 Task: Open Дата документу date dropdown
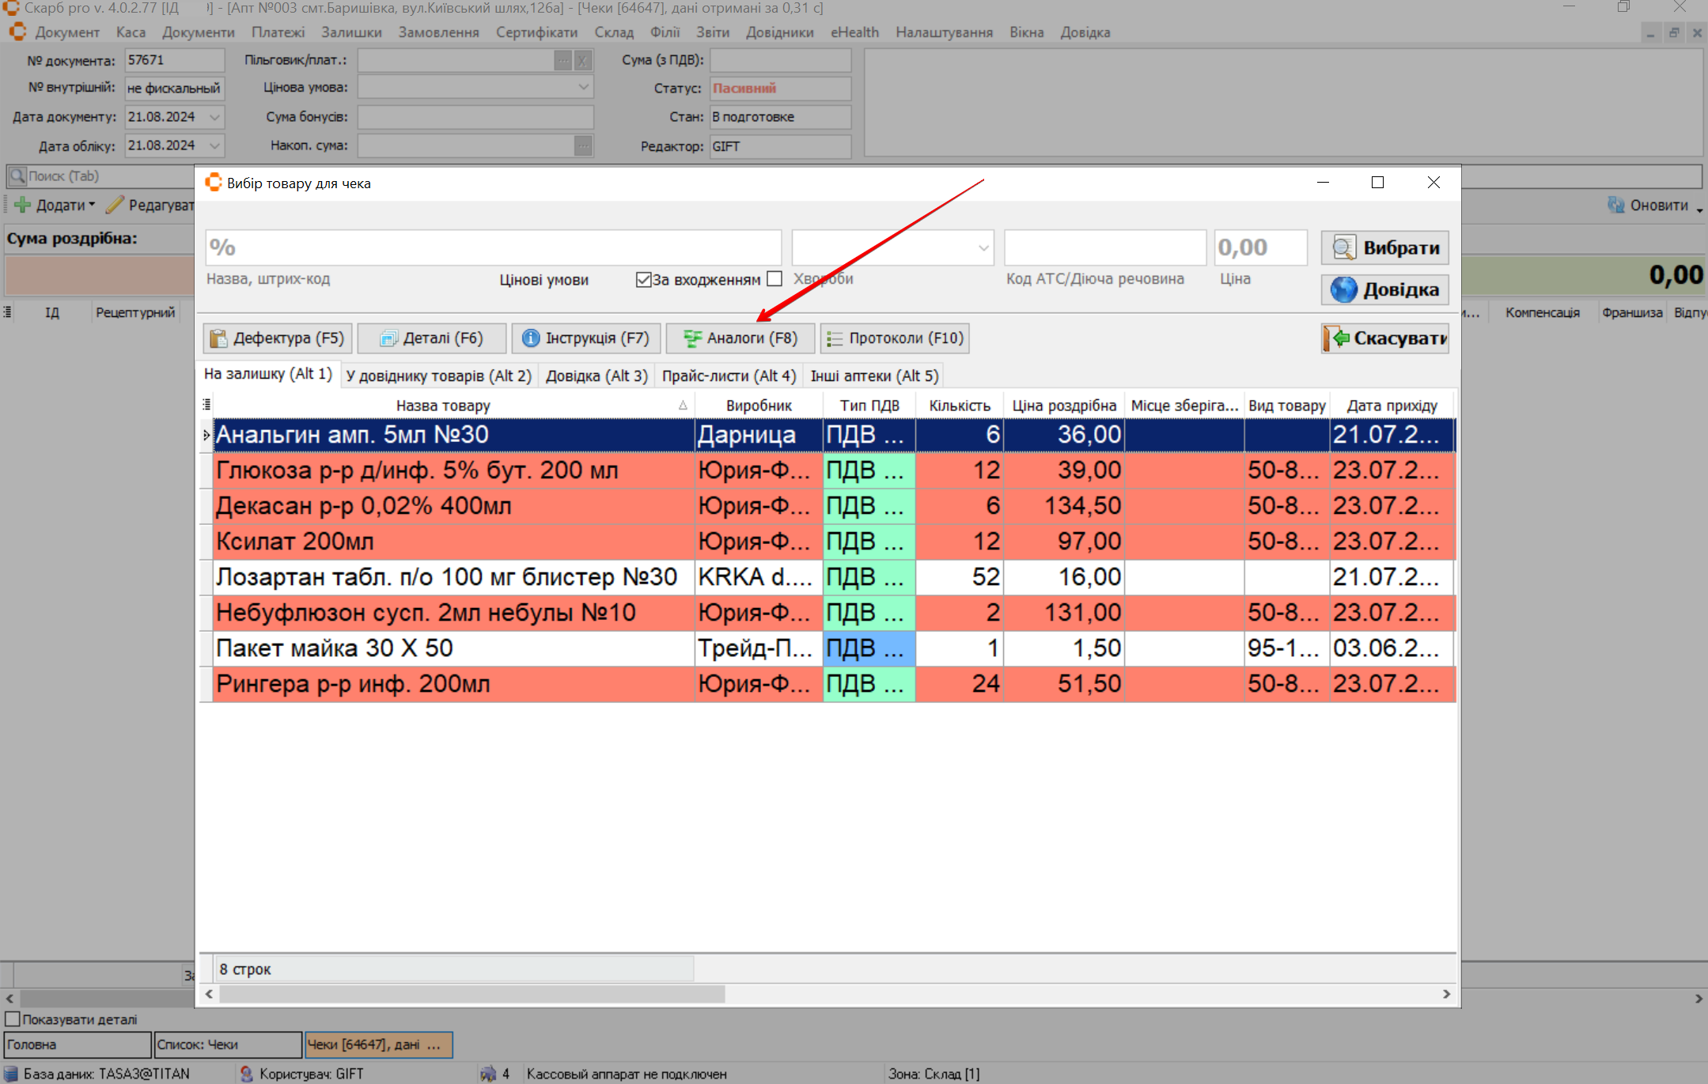(214, 117)
